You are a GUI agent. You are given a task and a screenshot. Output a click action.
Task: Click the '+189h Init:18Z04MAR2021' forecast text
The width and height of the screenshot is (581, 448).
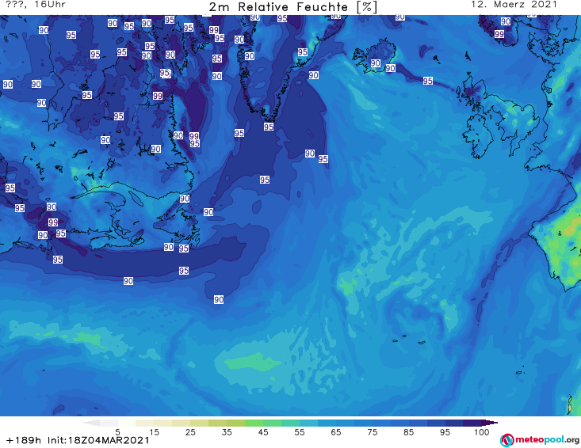click(78, 440)
